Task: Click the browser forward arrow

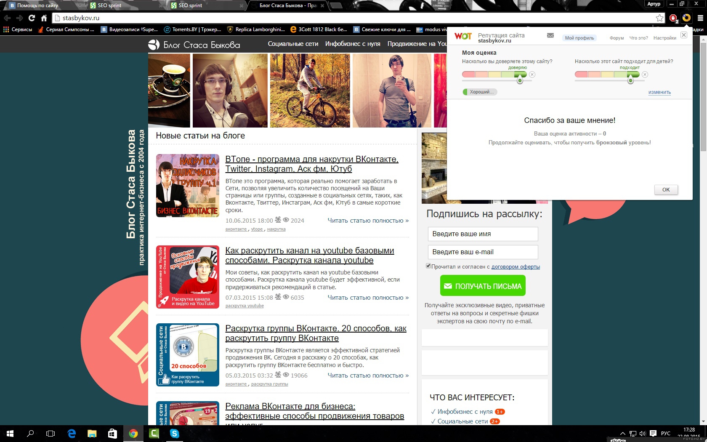Action: click(x=19, y=18)
